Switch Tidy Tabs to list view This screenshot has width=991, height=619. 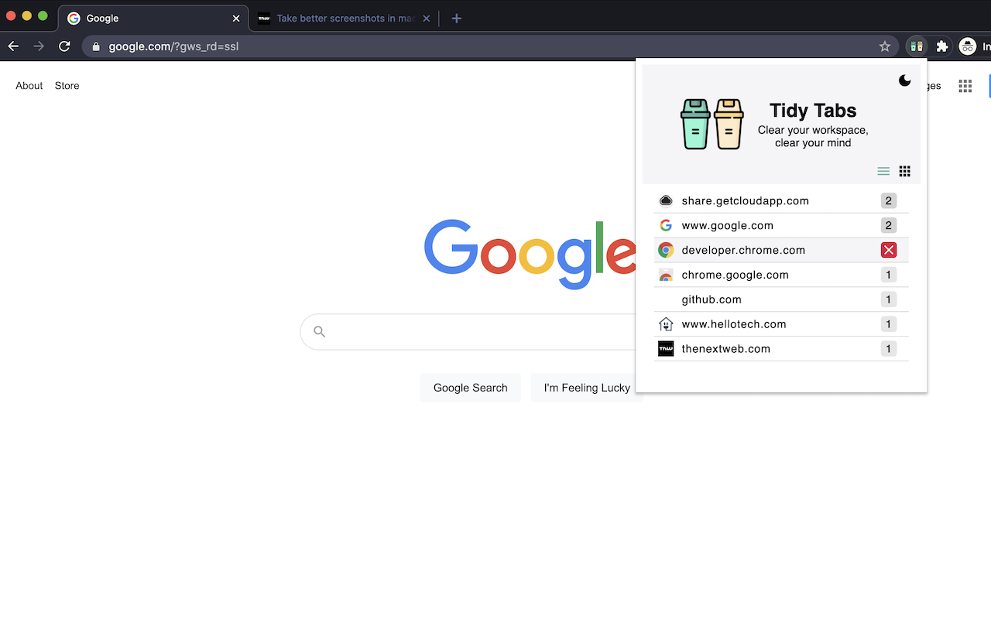[883, 171]
